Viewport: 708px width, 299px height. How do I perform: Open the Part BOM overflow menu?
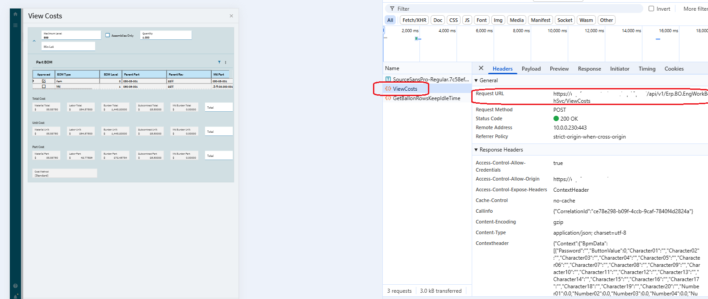click(226, 62)
